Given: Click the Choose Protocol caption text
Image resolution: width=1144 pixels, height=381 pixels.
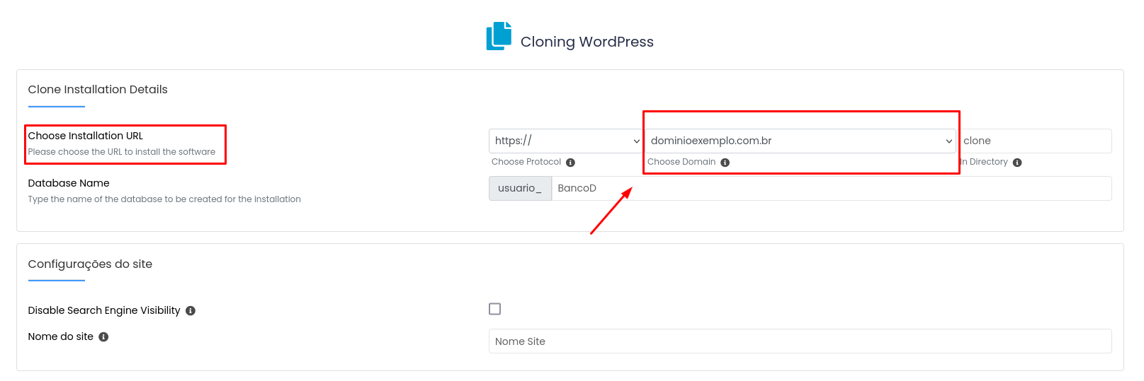Looking at the screenshot, I should tap(526, 162).
